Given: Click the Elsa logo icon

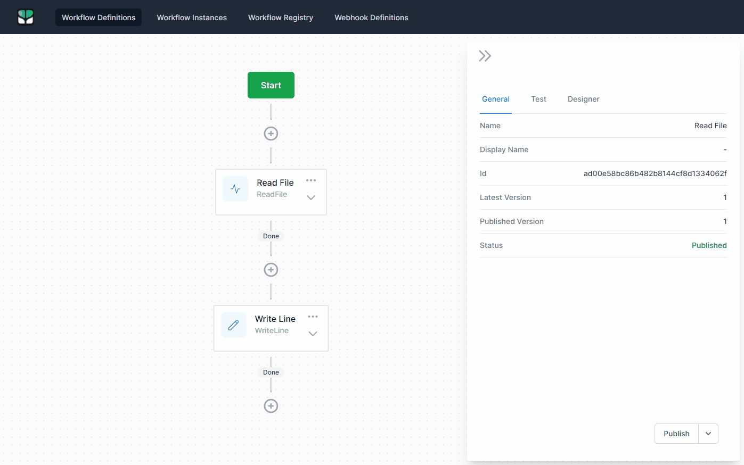Looking at the screenshot, I should coord(25,16).
